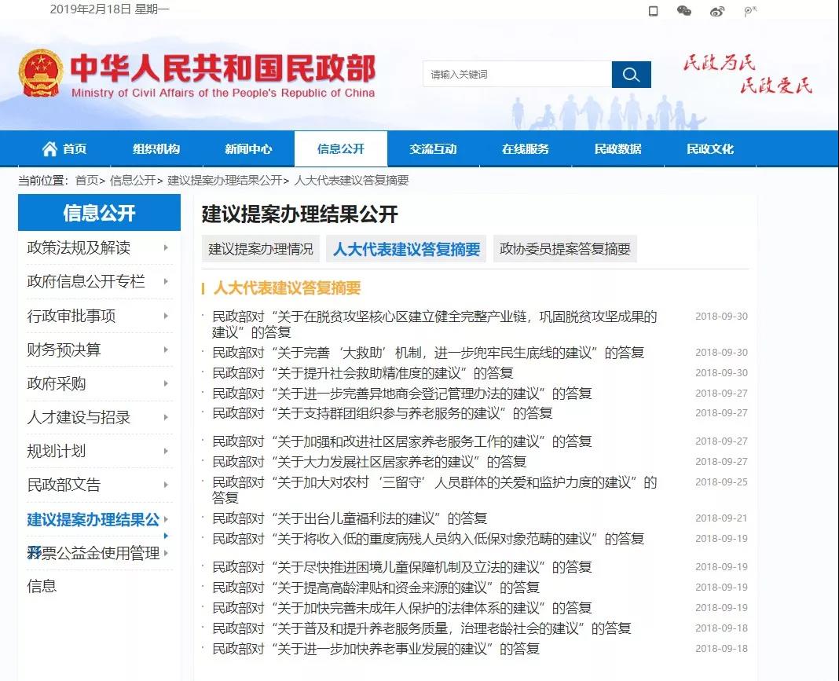Open the 新闻中心 navigation menu

[x=248, y=148]
